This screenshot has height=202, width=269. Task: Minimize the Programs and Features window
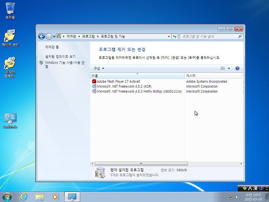tap(221, 29)
